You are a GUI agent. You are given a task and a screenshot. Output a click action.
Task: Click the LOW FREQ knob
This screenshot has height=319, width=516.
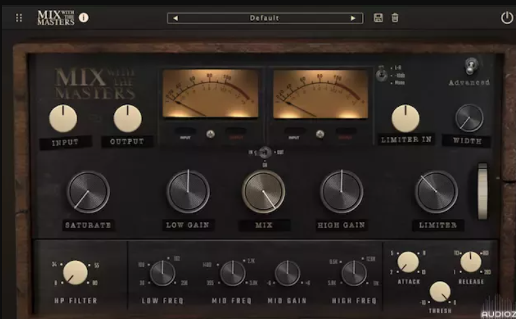click(162, 273)
